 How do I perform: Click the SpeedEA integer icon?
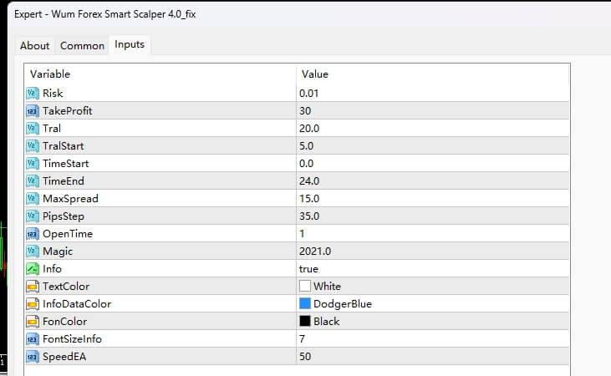[x=33, y=356]
